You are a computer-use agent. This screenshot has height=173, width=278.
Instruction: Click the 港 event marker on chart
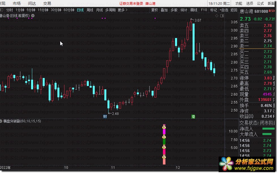193,117
